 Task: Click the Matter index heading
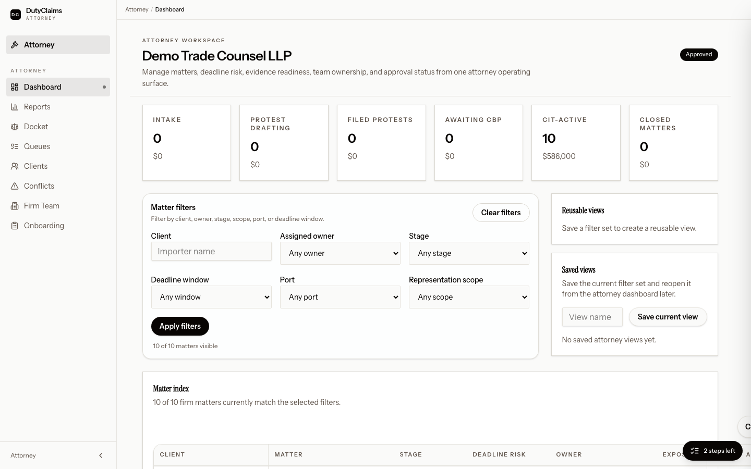[x=171, y=389]
